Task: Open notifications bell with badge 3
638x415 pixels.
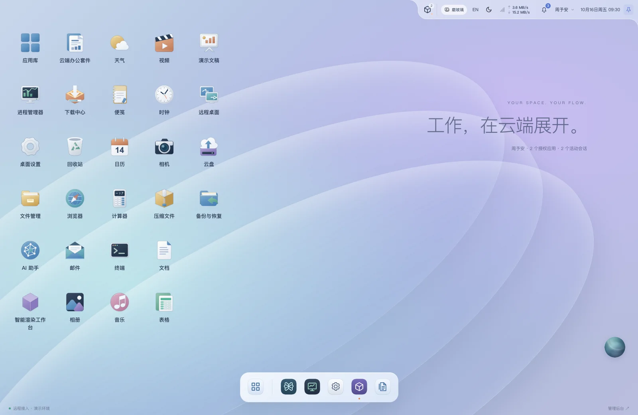Action: click(x=544, y=10)
